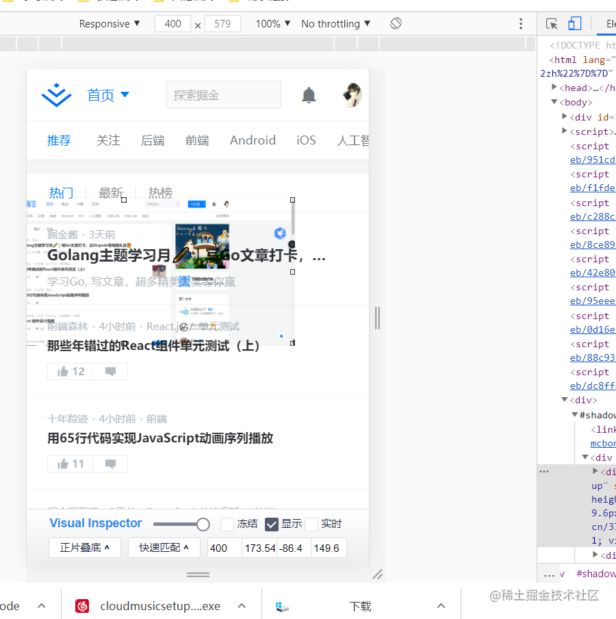This screenshot has width=616, height=619.
Task: Open the Golang主题学习月 article
Action: click(x=186, y=255)
